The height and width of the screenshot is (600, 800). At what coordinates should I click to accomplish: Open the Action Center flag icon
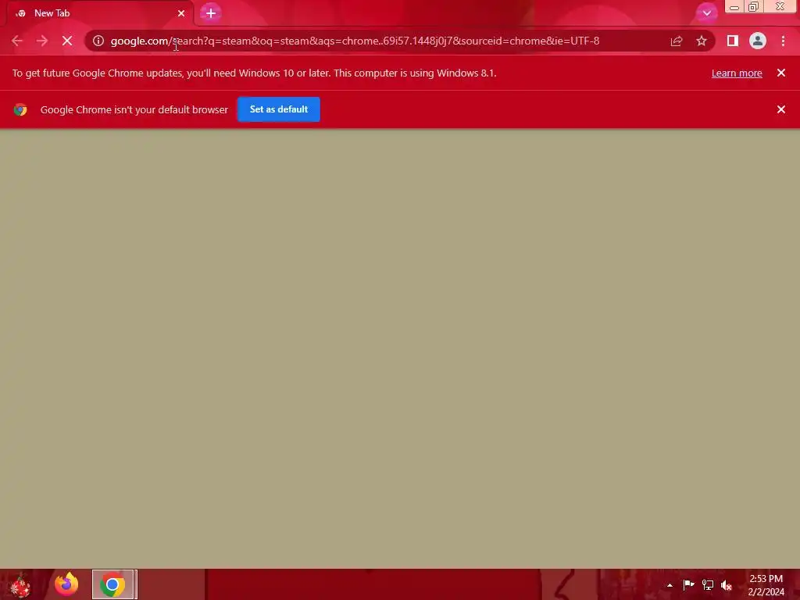coord(688,584)
